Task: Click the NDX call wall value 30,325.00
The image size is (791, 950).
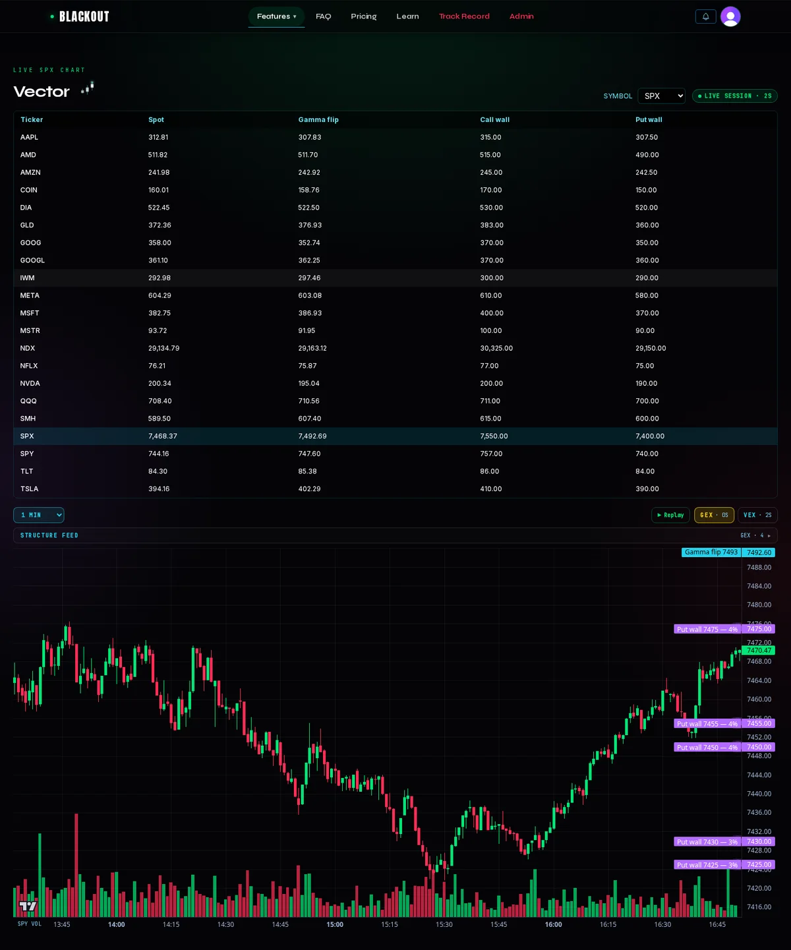Action: point(496,348)
